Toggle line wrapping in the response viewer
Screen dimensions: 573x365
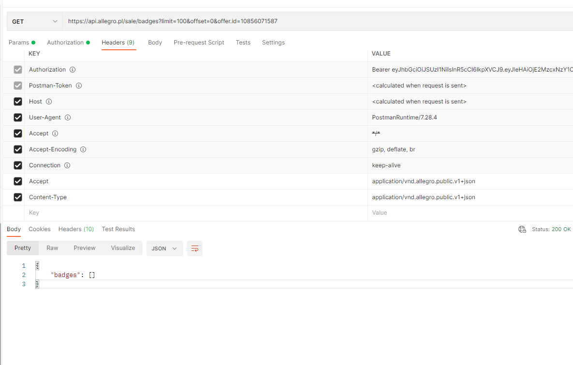point(195,248)
